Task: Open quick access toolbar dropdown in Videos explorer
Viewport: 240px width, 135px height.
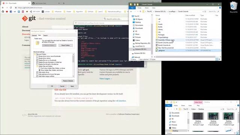Action: point(176,102)
